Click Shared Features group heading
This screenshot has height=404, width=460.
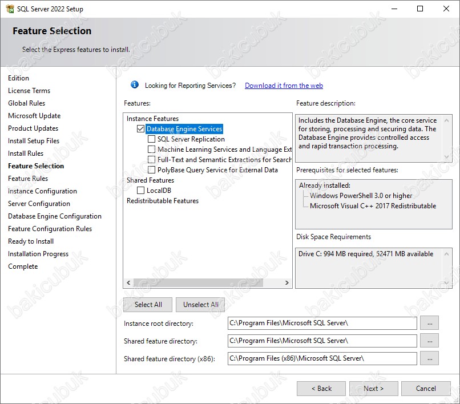click(x=150, y=180)
